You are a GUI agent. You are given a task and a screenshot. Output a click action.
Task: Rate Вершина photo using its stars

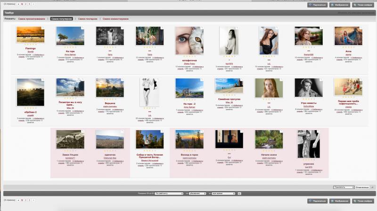click(x=110, y=99)
